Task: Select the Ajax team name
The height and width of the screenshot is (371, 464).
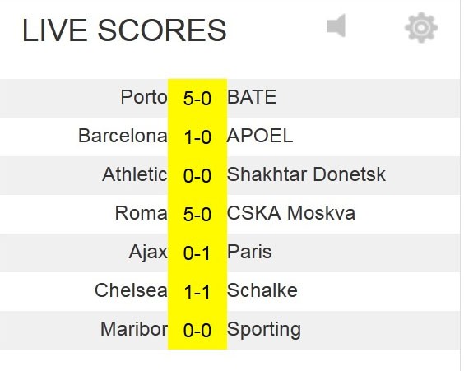Action: click(x=148, y=253)
